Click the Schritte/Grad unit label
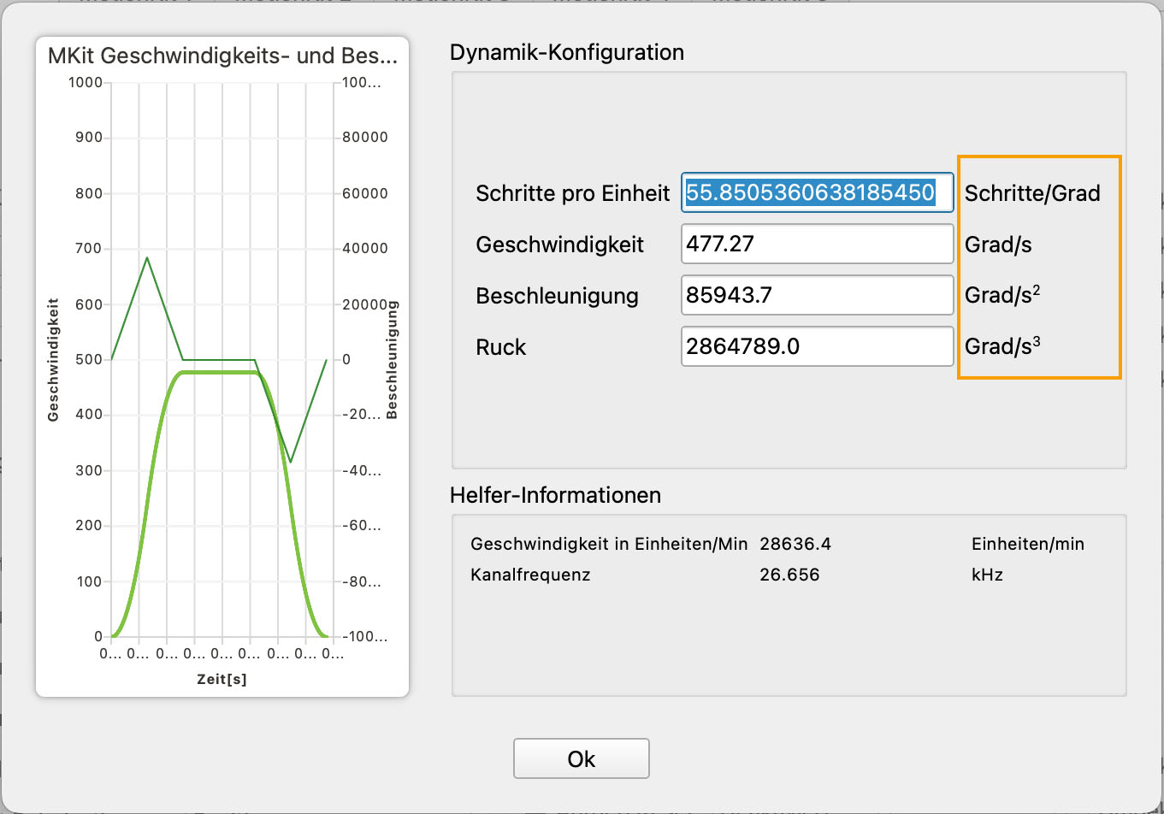The width and height of the screenshot is (1164, 814). tap(1031, 193)
